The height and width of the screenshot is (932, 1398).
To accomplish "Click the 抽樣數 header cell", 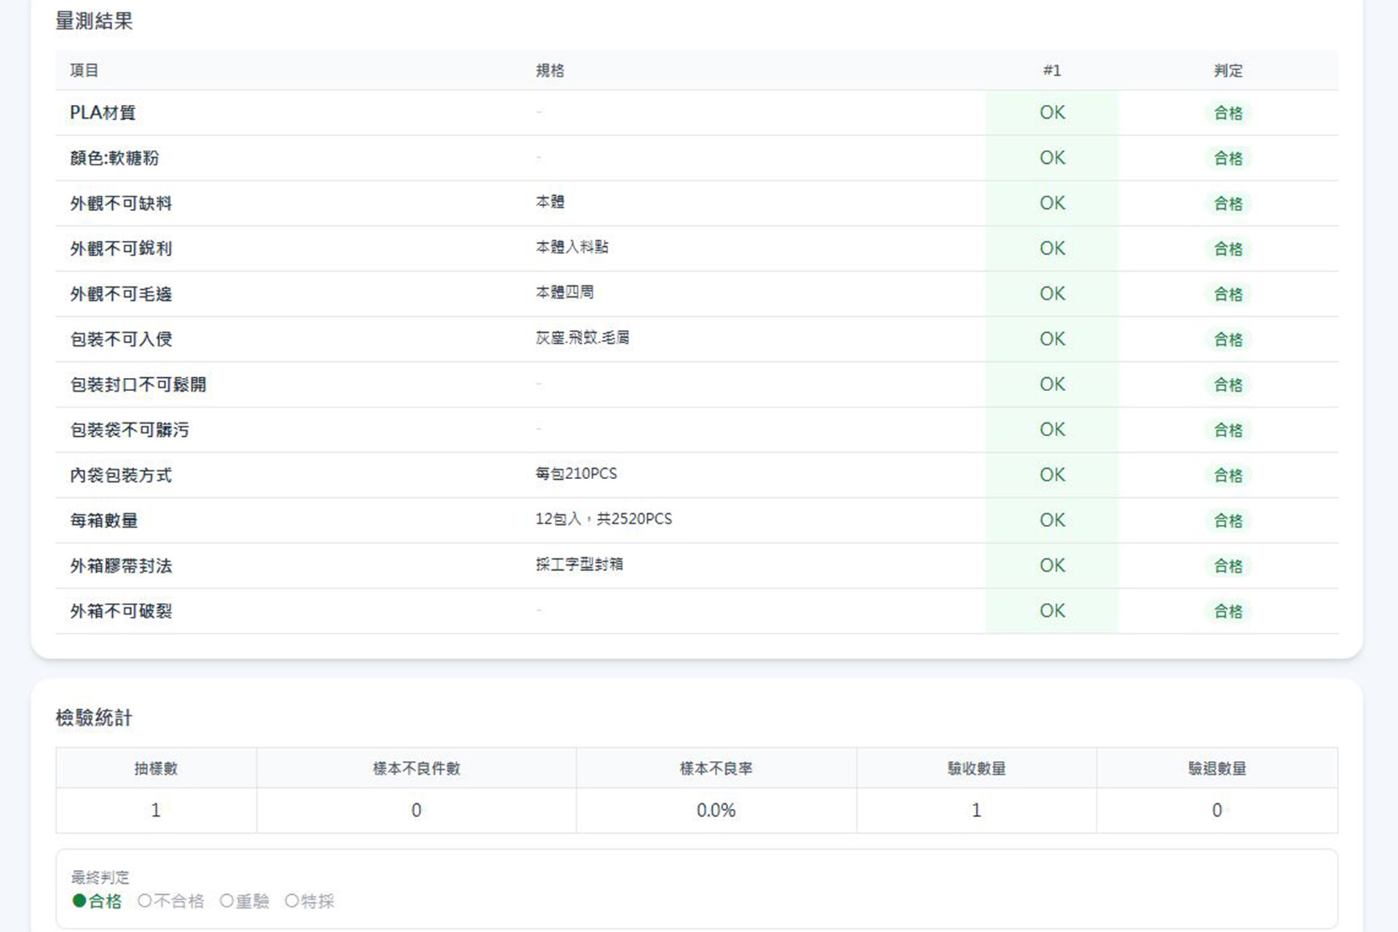I will (x=156, y=768).
